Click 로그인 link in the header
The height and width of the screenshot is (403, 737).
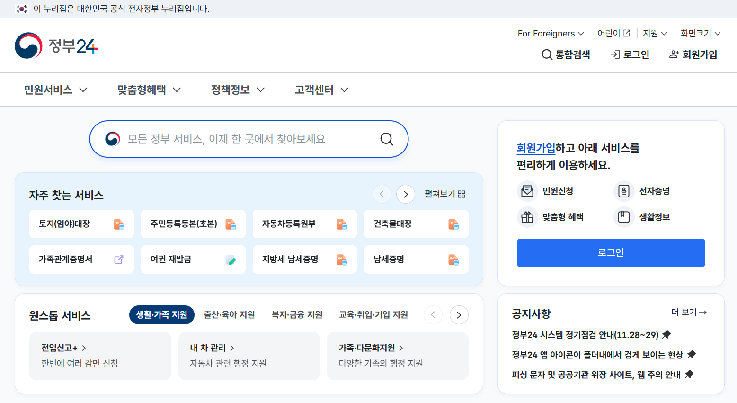point(630,54)
